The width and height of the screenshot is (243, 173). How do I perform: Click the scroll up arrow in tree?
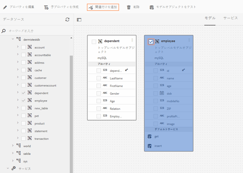71,38
